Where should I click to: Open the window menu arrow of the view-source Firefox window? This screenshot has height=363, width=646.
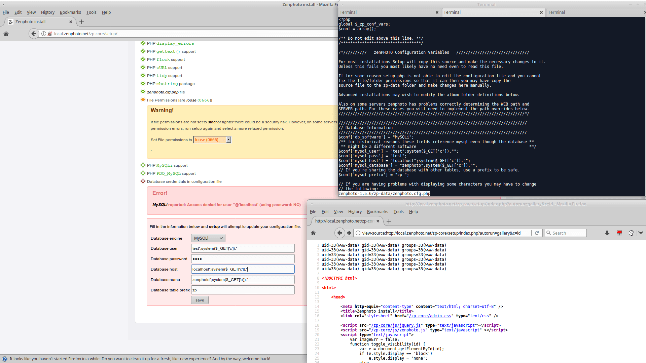tap(312, 204)
